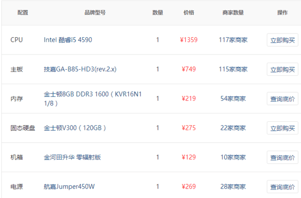The height and width of the screenshot is (198, 301).
Task: Select the ¥219 price
Action: click(189, 98)
